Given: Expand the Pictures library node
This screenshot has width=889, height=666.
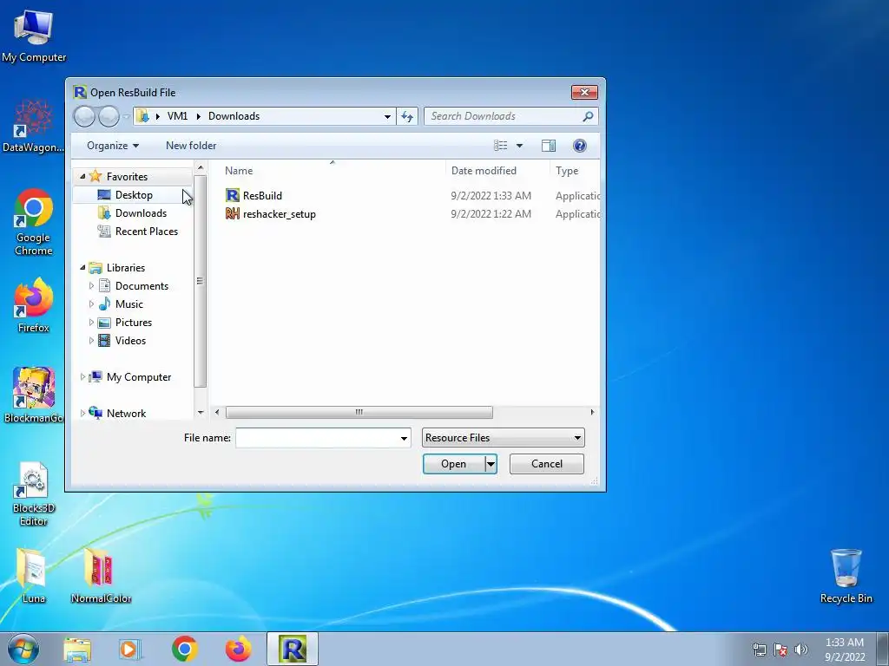Looking at the screenshot, I should [x=91, y=323].
